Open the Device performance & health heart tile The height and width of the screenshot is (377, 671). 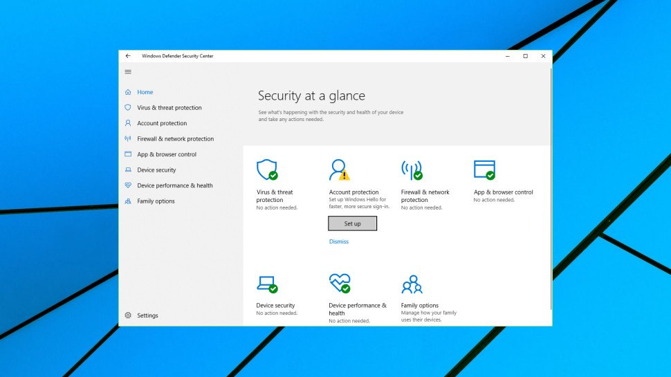(340, 284)
